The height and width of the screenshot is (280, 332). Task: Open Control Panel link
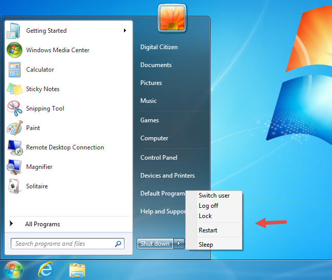159,158
